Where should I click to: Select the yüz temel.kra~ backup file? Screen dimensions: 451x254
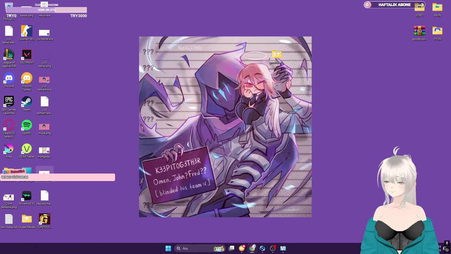[x=9, y=35]
